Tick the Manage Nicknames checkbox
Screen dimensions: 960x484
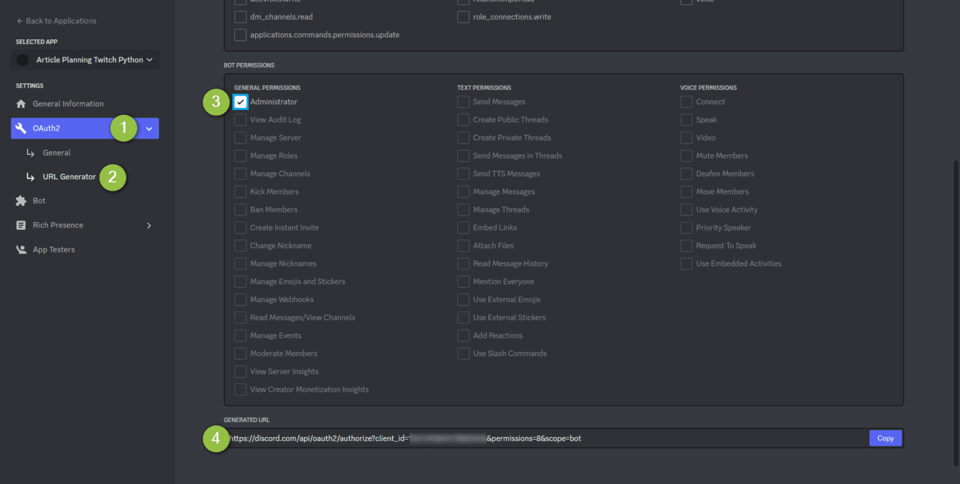(x=241, y=264)
